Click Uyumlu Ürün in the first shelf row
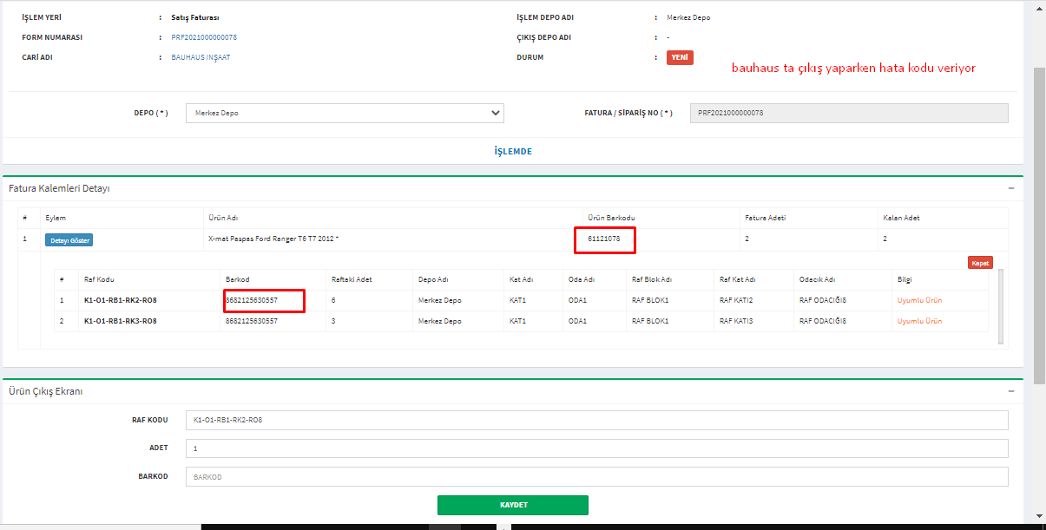 coord(919,300)
